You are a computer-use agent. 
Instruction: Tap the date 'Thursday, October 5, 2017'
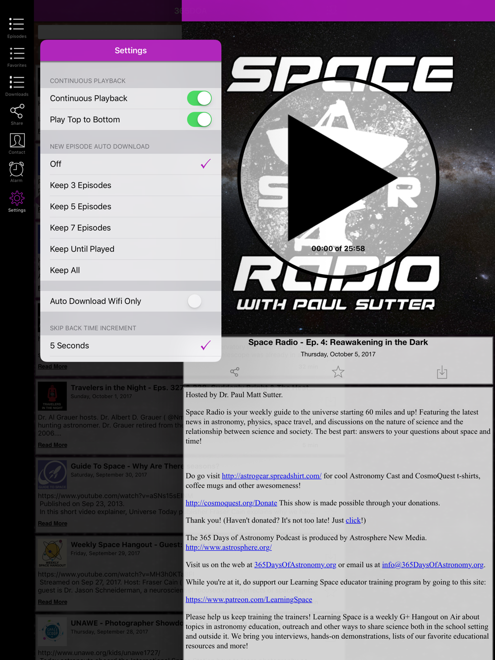point(338,354)
